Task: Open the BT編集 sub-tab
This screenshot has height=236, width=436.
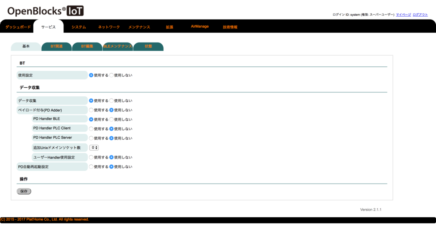Action: (87, 46)
